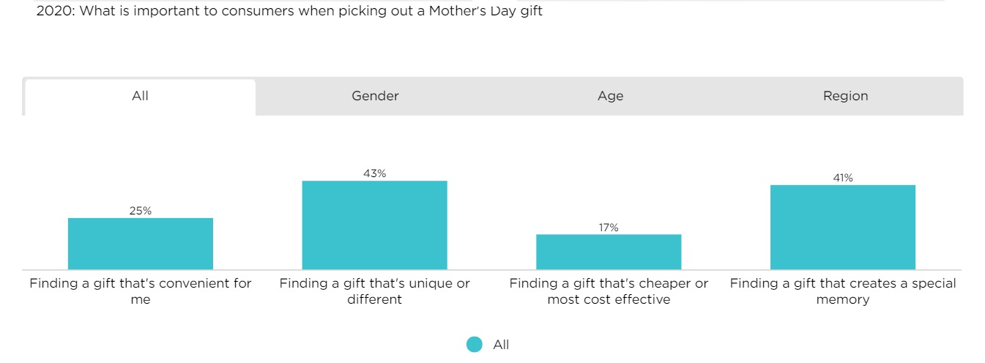
Task: Click the teal legend circle
Action: (475, 345)
